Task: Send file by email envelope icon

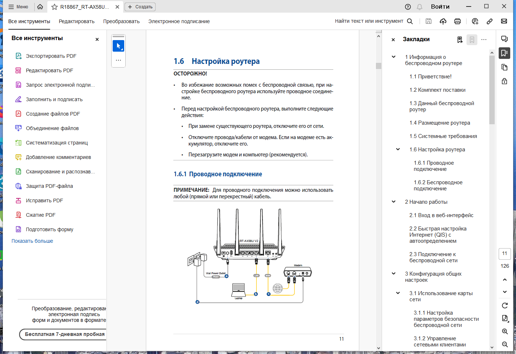Action: pyautogui.click(x=504, y=21)
